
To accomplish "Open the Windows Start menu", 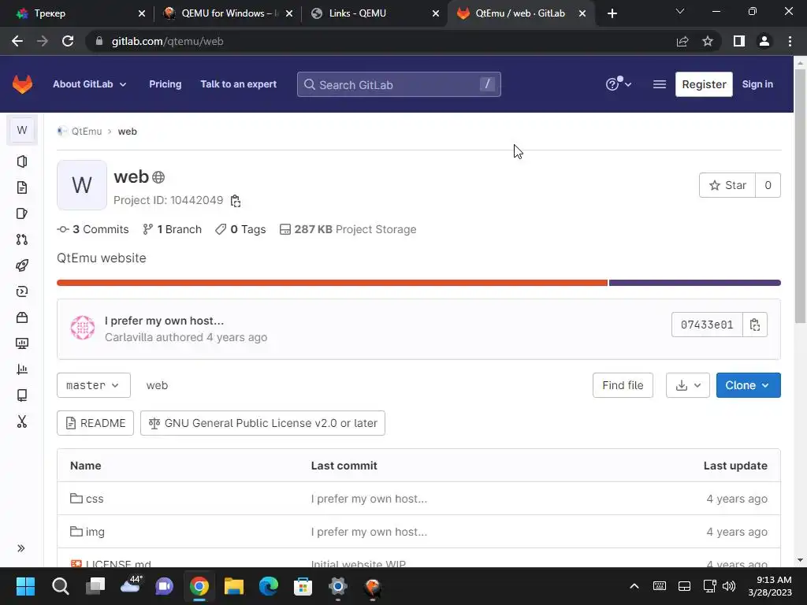I will [25, 586].
